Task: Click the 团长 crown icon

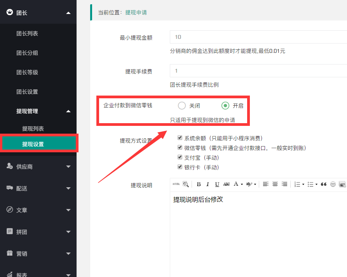Action: click(9, 12)
